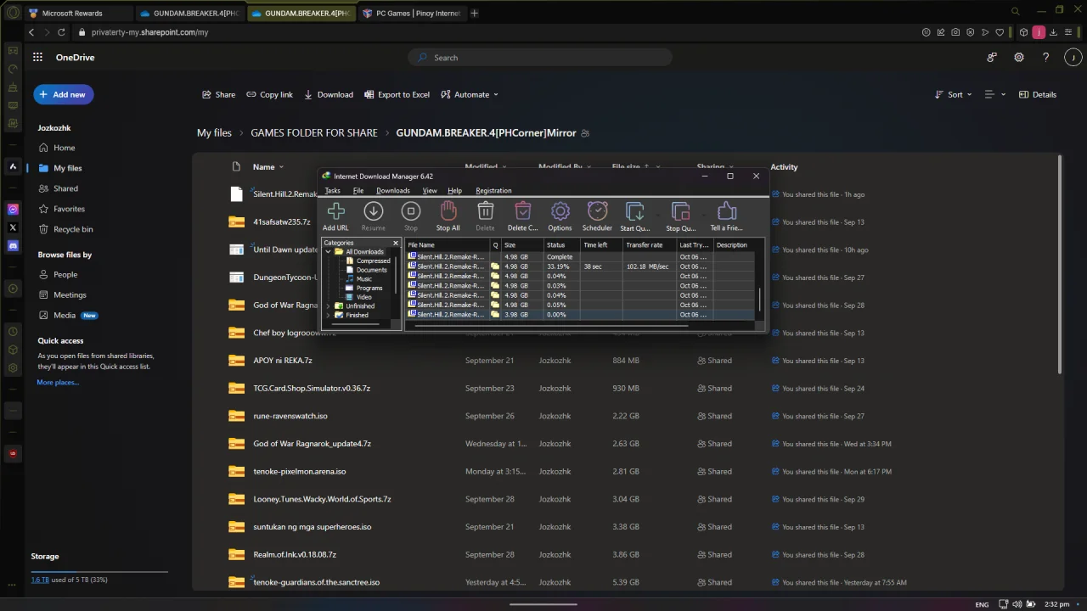Screen dimensions: 1087x611
Task: Click Export to Excel button
Action: 397,94
